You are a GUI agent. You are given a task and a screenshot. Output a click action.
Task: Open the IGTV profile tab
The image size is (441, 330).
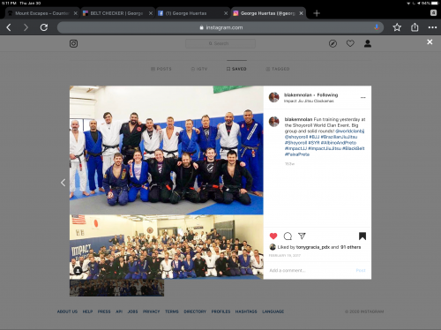[x=199, y=69]
